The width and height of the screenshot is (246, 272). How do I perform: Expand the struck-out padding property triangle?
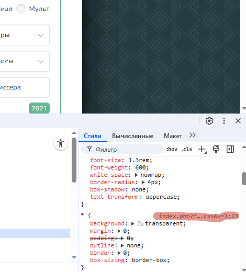(x=122, y=238)
